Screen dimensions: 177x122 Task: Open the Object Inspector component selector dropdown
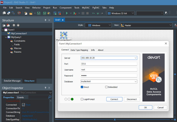click(50, 92)
